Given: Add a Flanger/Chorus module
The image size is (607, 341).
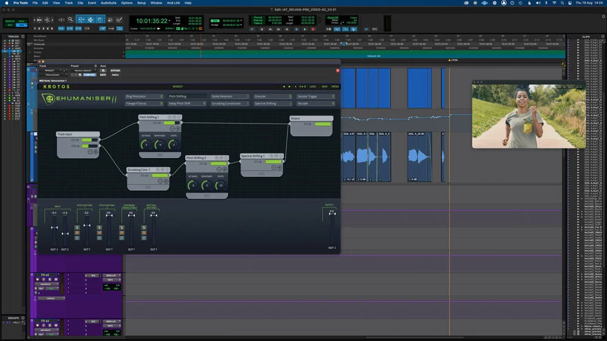Looking at the screenshot, I should (144, 104).
